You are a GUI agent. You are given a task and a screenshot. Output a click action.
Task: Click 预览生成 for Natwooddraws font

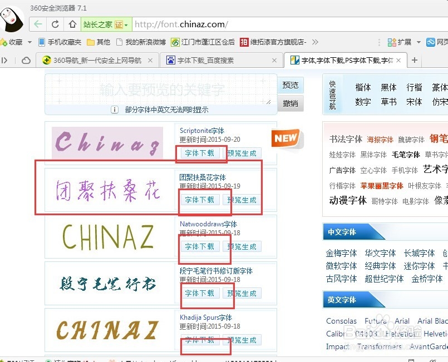coord(242,246)
